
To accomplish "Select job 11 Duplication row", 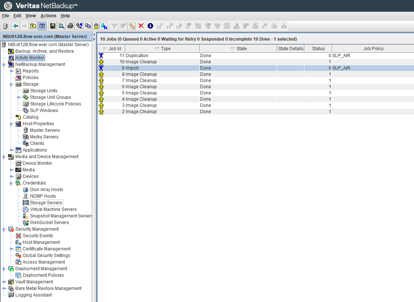I will (x=256, y=56).
